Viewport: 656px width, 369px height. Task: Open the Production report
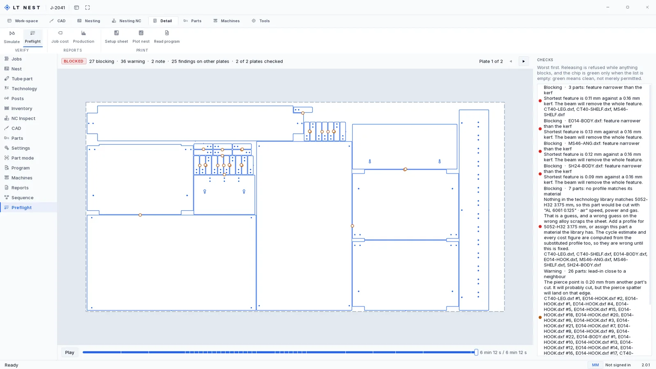click(x=84, y=37)
